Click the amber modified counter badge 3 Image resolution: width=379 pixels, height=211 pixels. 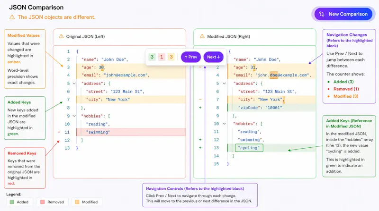click(x=171, y=57)
